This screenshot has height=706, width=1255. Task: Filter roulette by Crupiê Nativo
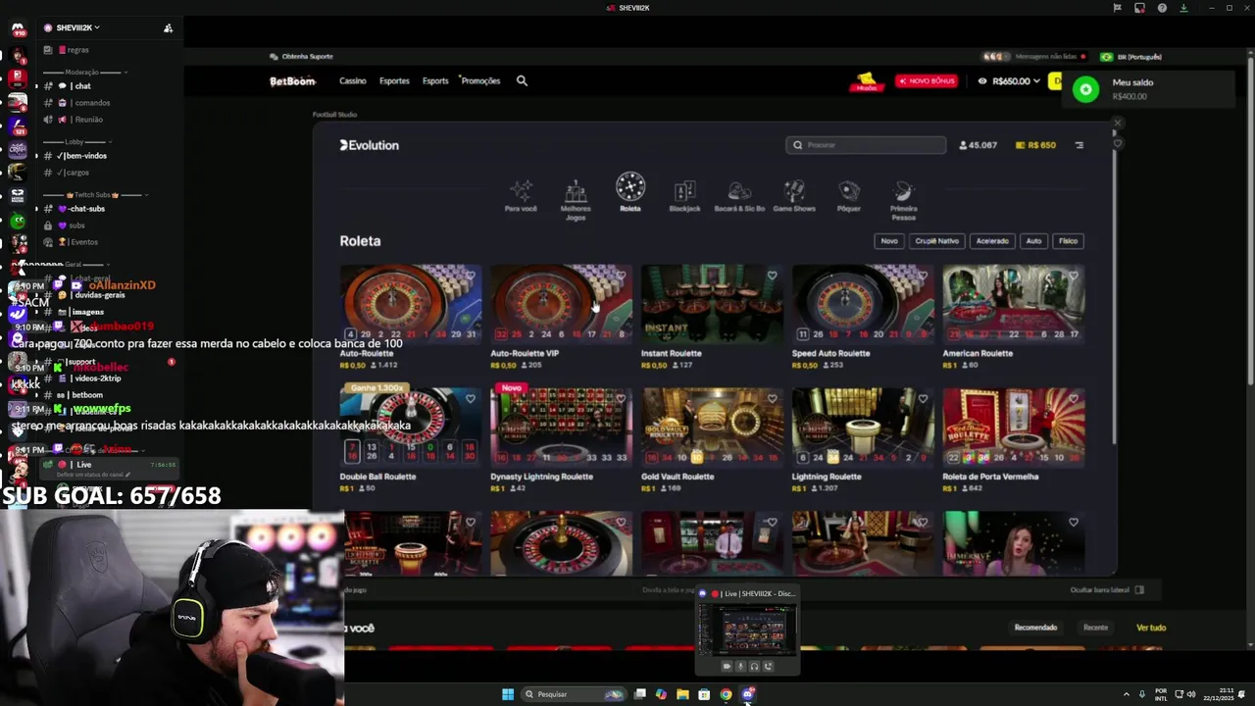[x=936, y=240]
